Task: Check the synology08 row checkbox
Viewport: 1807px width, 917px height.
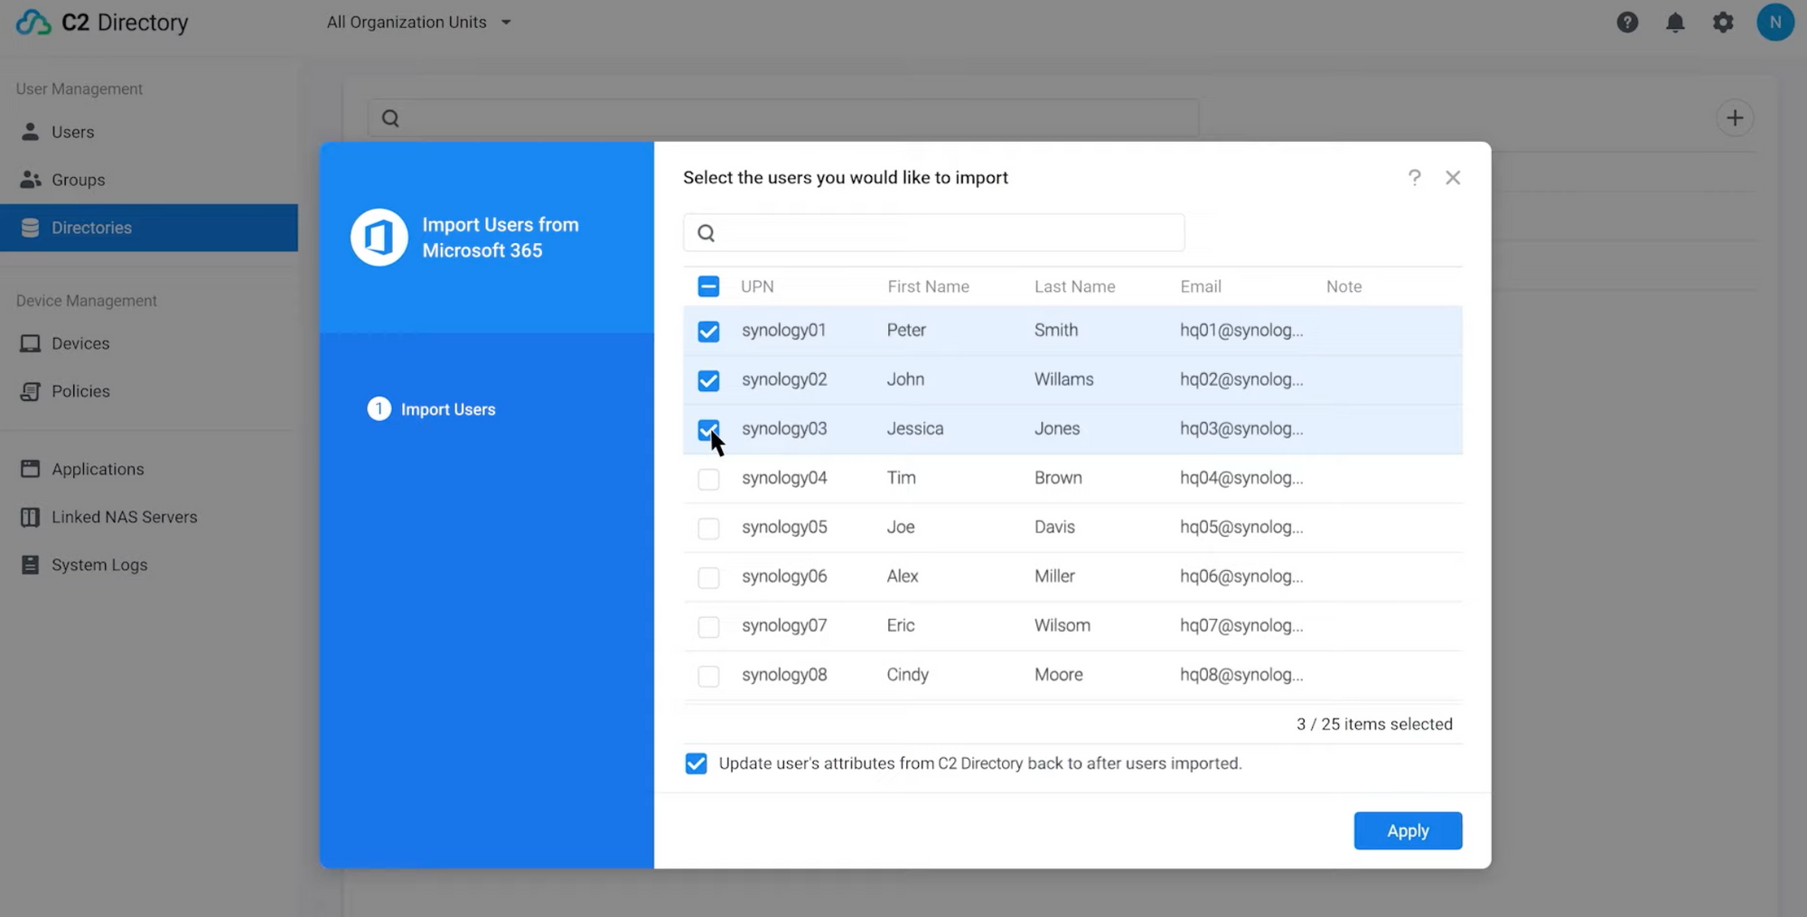Action: (x=708, y=676)
